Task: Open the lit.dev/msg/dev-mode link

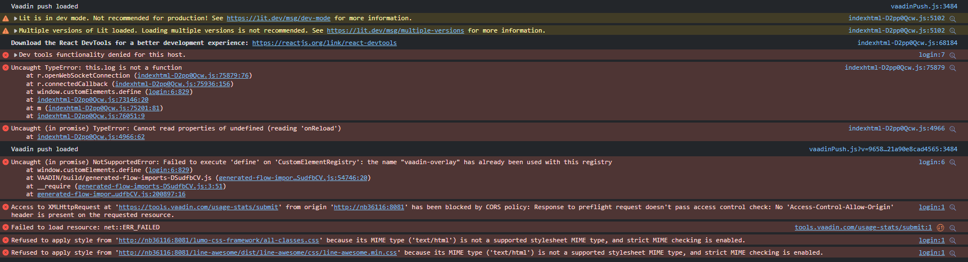Action: tap(278, 19)
